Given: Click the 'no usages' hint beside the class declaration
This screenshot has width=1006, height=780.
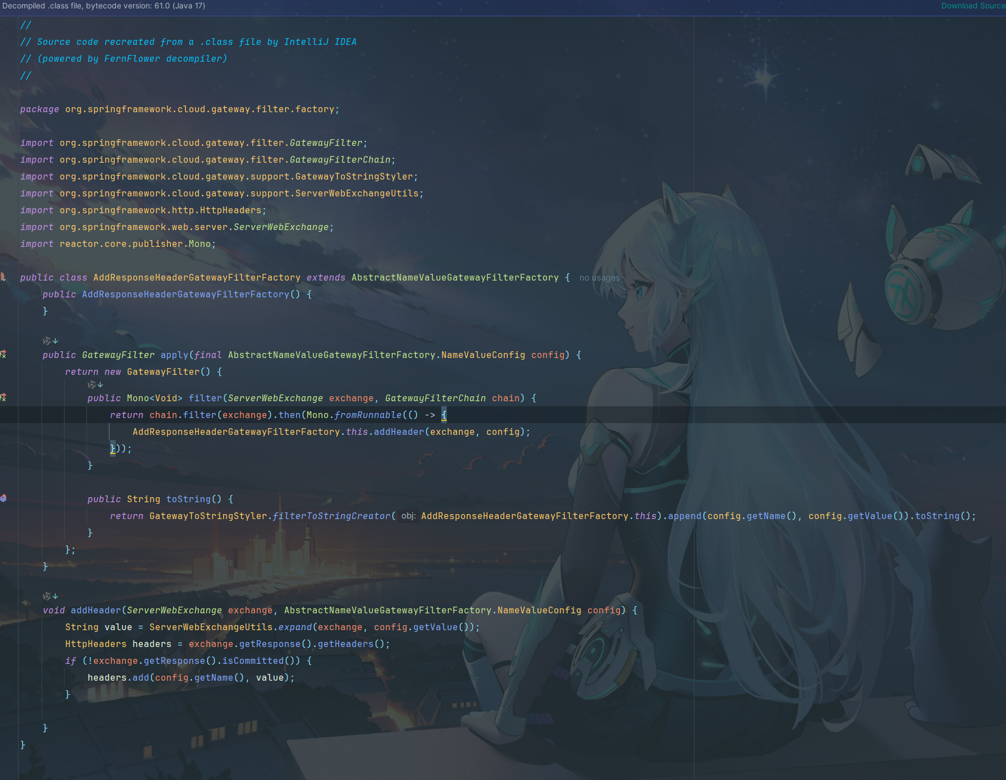Looking at the screenshot, I should [x=599, y=278].
